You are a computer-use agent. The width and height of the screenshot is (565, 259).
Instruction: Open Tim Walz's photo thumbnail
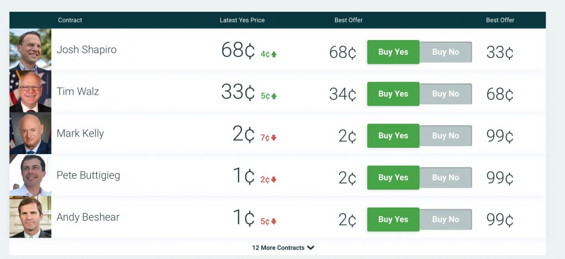[31, 91]
